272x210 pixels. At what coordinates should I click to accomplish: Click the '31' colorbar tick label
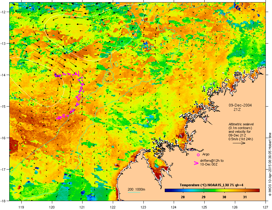point(245,197)
